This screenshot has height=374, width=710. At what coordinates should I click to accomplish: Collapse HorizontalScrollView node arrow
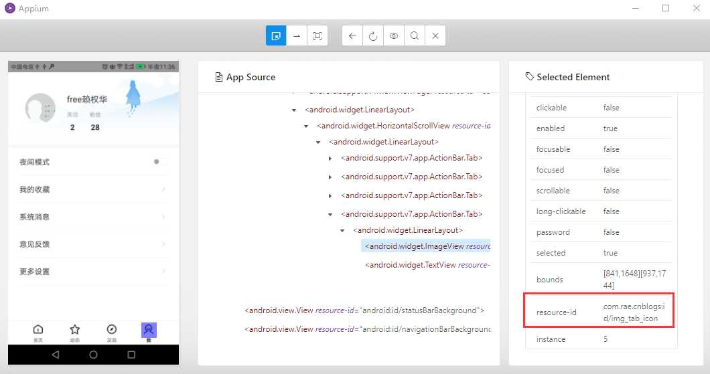pos(306,126)
